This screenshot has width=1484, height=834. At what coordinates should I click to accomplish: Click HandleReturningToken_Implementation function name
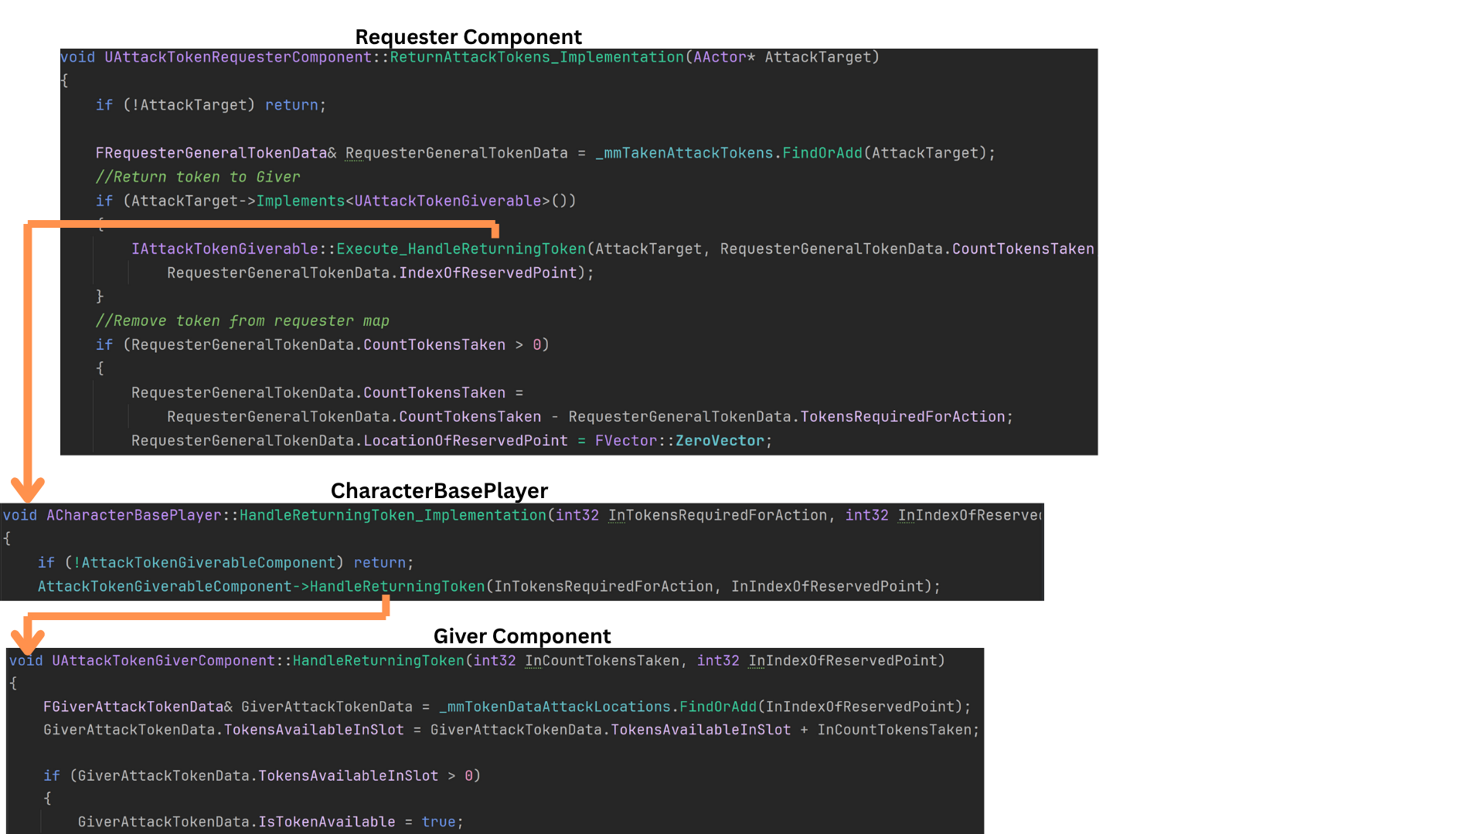(393, 515)
